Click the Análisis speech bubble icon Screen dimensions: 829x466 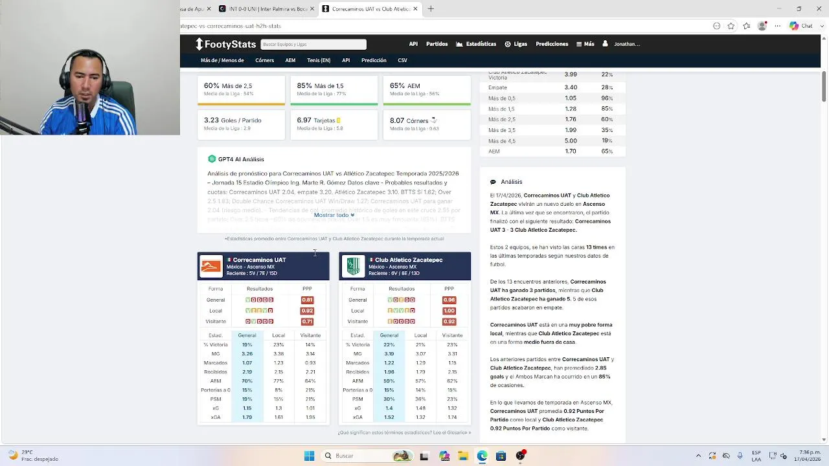493,183
